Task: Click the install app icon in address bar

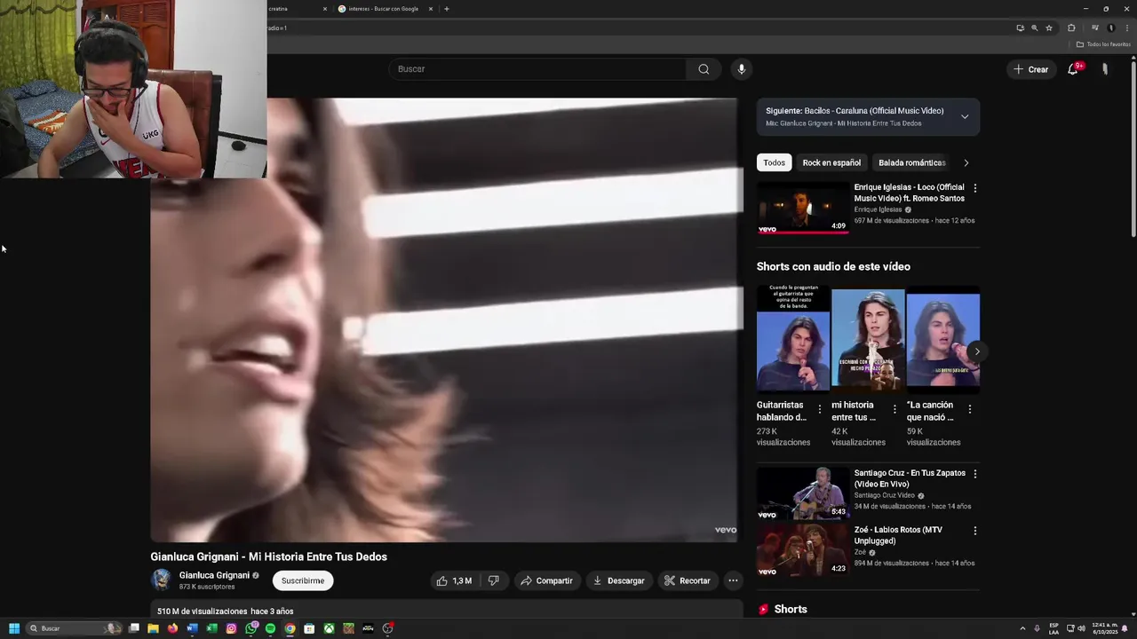Action: (x=1020, y=28)
